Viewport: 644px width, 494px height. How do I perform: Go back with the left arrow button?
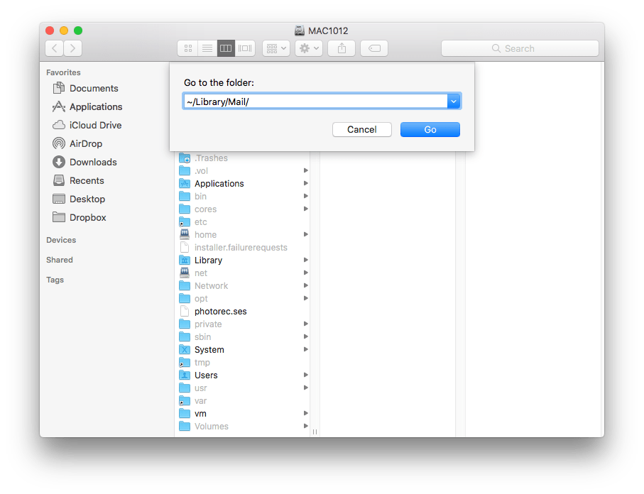pyautogui.click(x=55, y=48)
